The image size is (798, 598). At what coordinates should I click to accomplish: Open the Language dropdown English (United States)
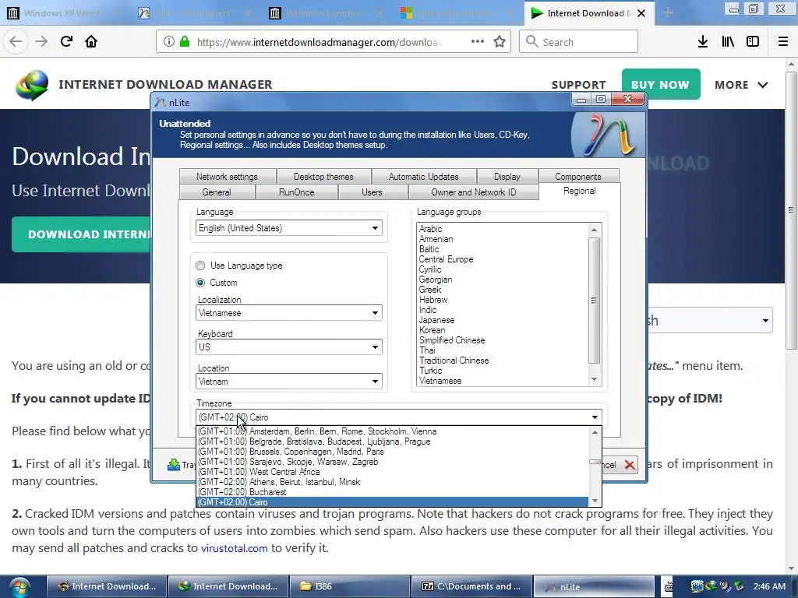click(x=288, y=228)
